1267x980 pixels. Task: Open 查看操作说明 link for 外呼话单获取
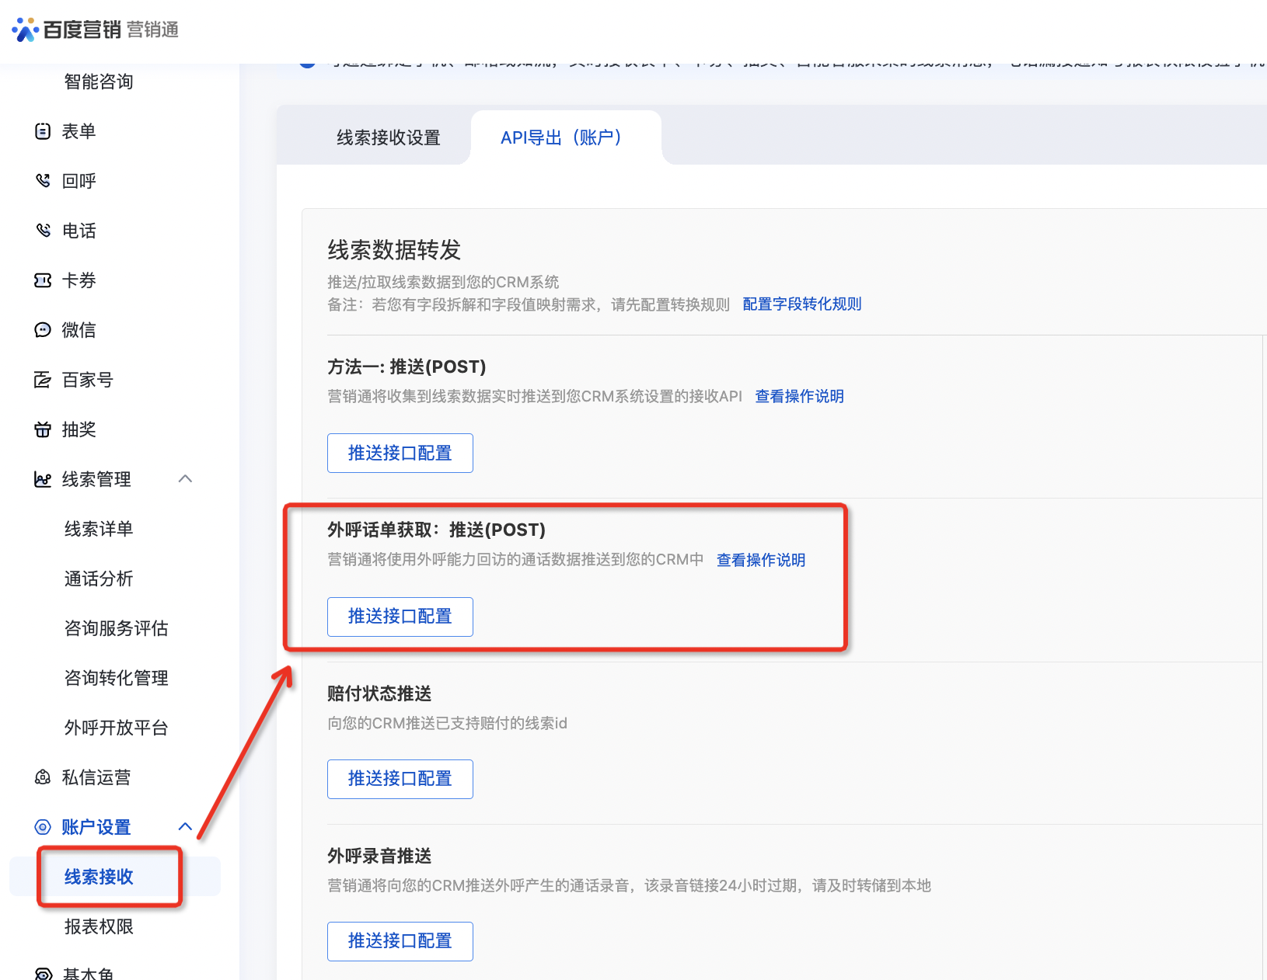[x=760, y=560]
